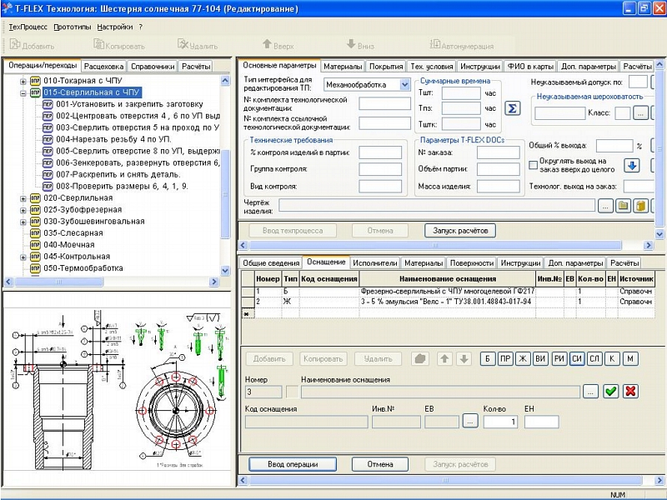Click transition icon of 004-Нарезать резьбу
Viewport: 667px width, 500px height.
point(48,139)
